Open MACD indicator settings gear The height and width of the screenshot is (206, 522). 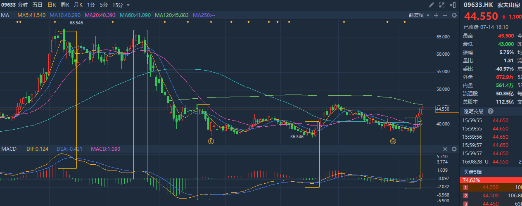454,149
